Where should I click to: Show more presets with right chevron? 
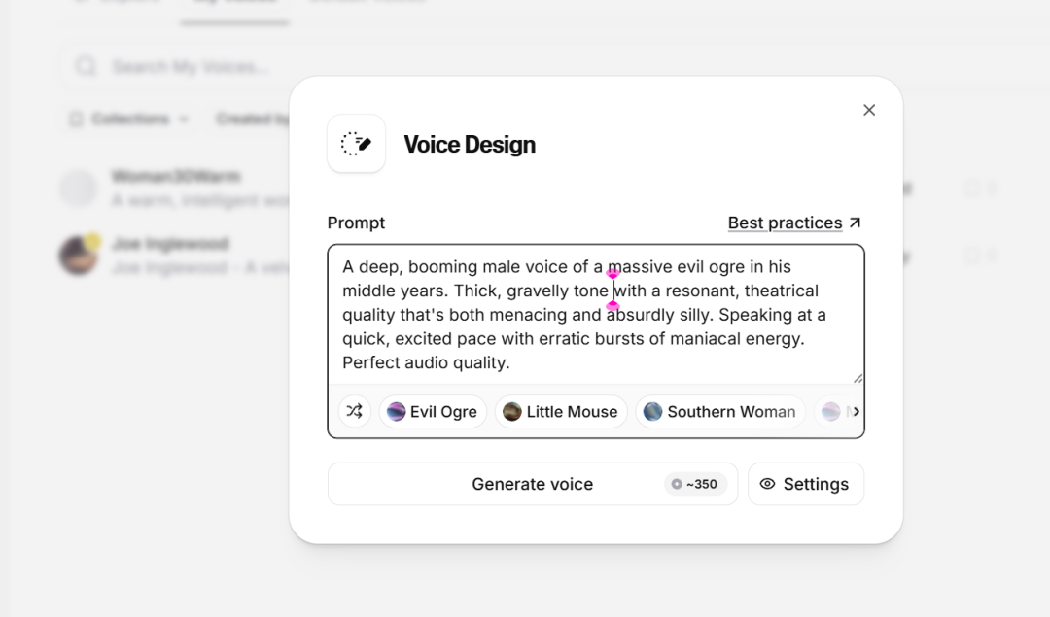(x=856, y=412)
